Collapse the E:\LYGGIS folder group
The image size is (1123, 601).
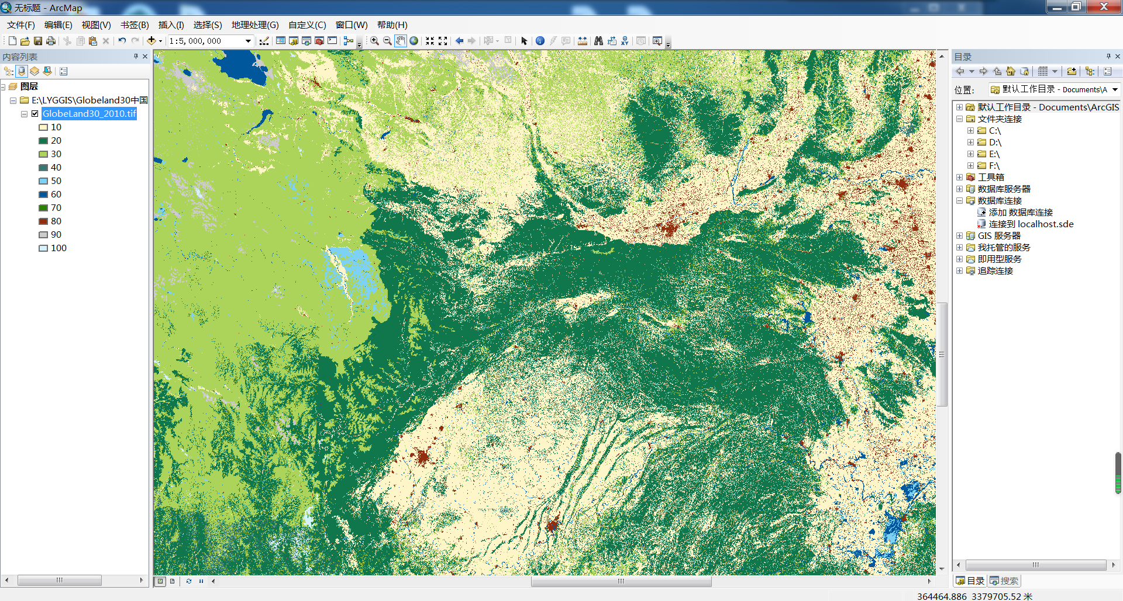pos(13,100)
